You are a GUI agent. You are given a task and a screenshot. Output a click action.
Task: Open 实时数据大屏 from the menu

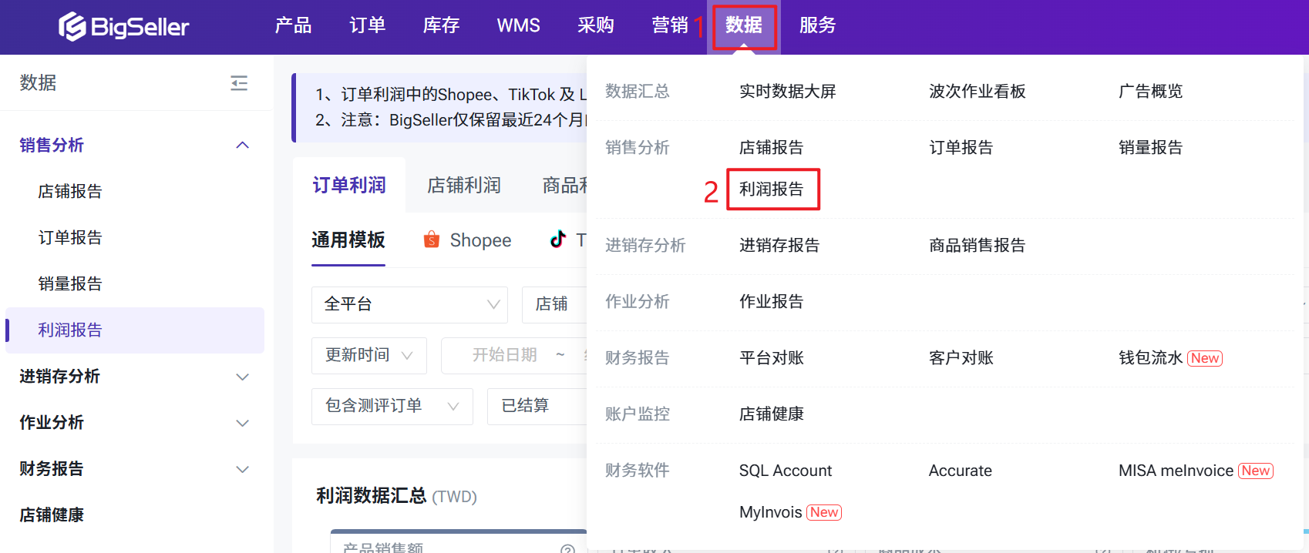point(787,92)
